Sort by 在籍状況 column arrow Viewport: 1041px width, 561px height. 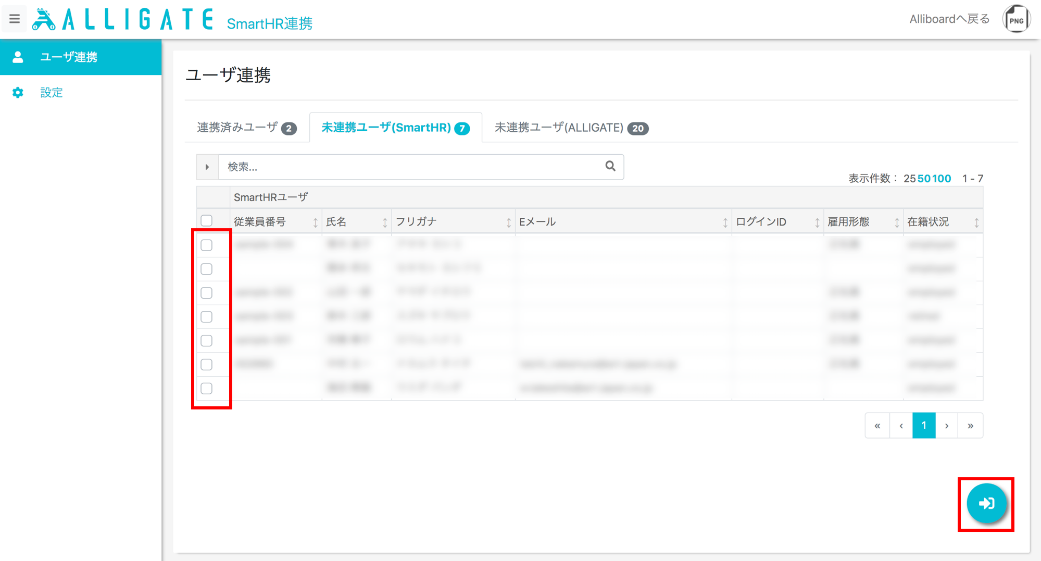[x=976, y=222]
